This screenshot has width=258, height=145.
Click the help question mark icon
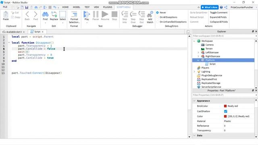[x=221, y=7]
